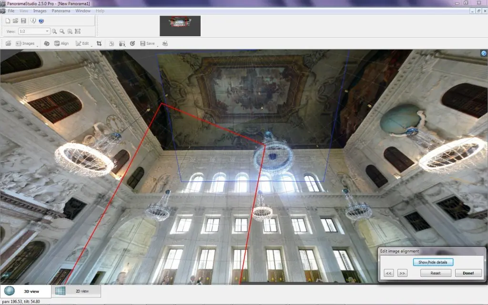Screen dimensions: 488x305
Task: Open the Save button dropdown arrow
Action: pyautogui.click(x=157, y=45)
